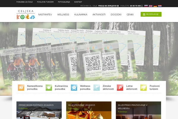Click the map pin location icon
The height and width of the screenshot is (119, 178).
point(118,6)
